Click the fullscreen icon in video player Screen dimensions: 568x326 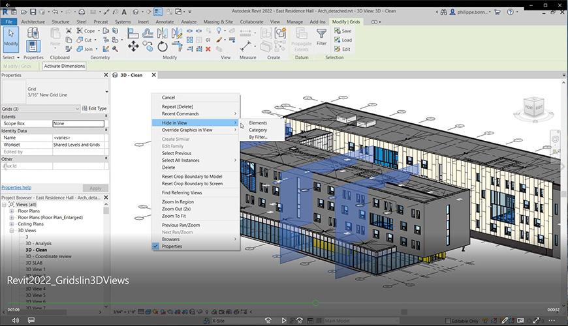click(536, 320)
